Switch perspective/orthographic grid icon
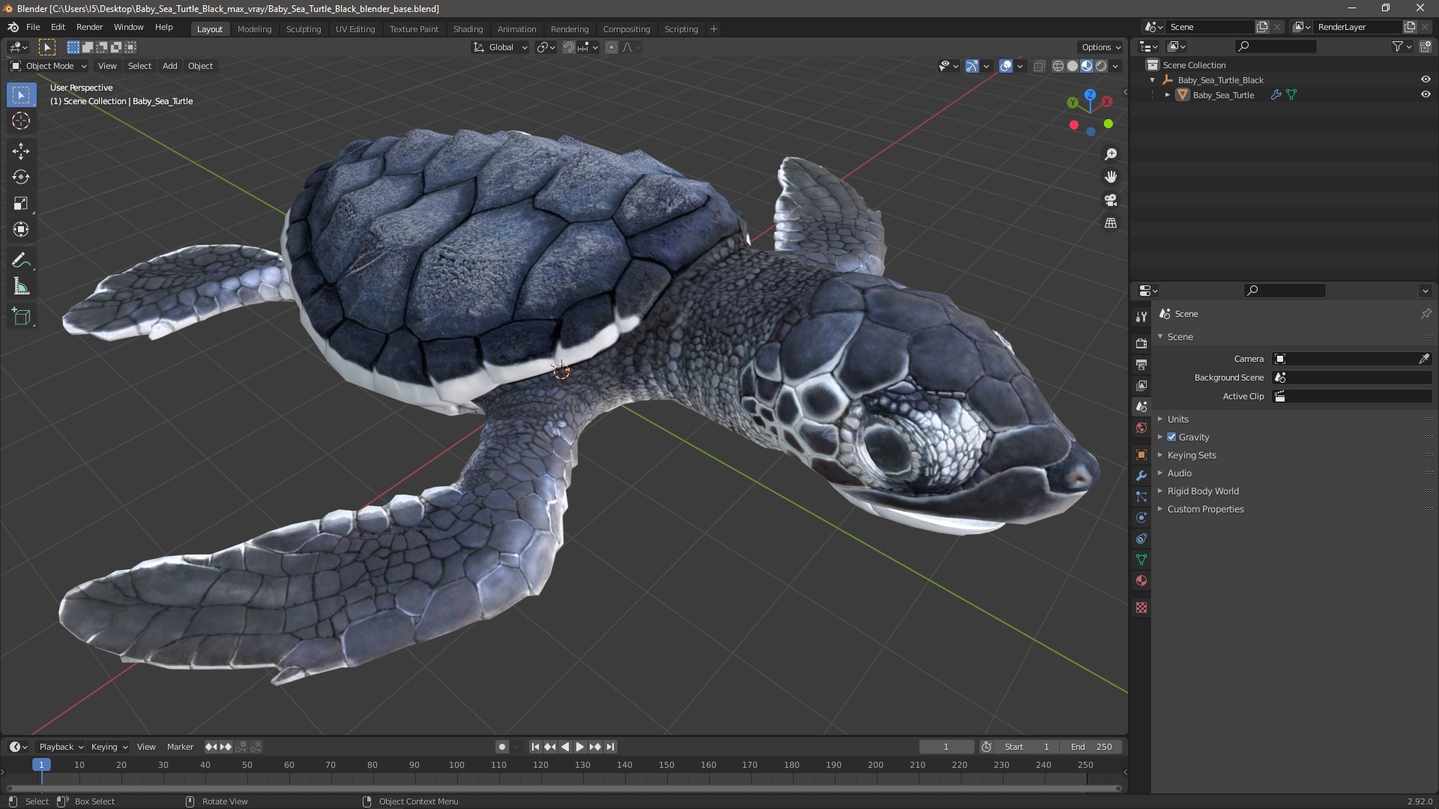 [1111, 223]
